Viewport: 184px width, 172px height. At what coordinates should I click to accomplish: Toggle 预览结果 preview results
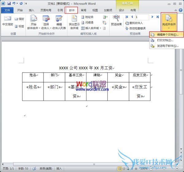[116, 20]
